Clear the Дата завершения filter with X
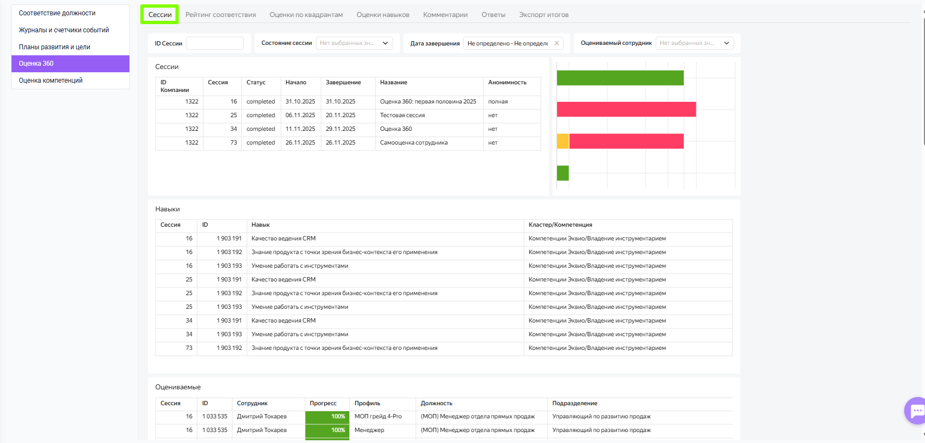The width and height of the screenshot is (925, 443). click(557, 43)
